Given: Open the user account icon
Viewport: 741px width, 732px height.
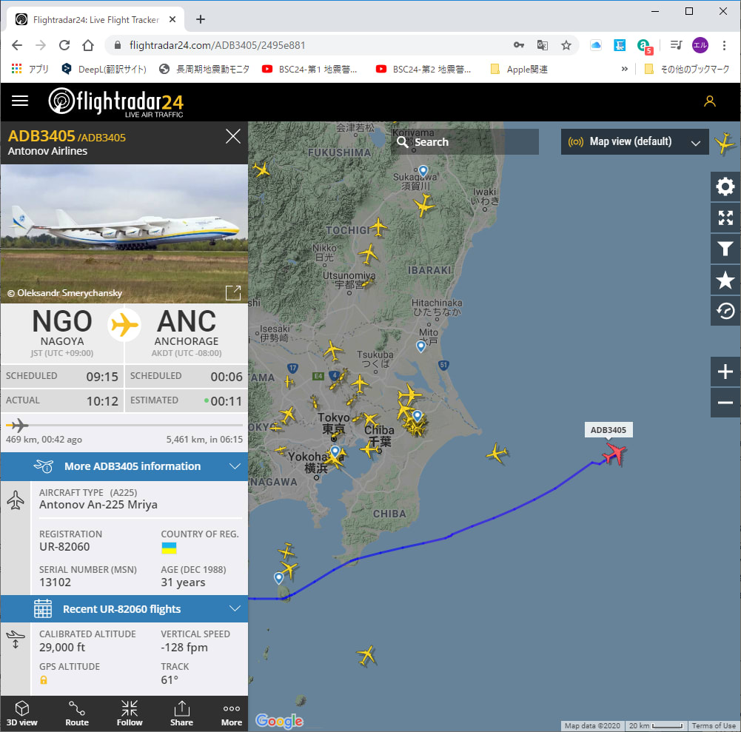Looking at the screenshot, I should tap(710, 101).
